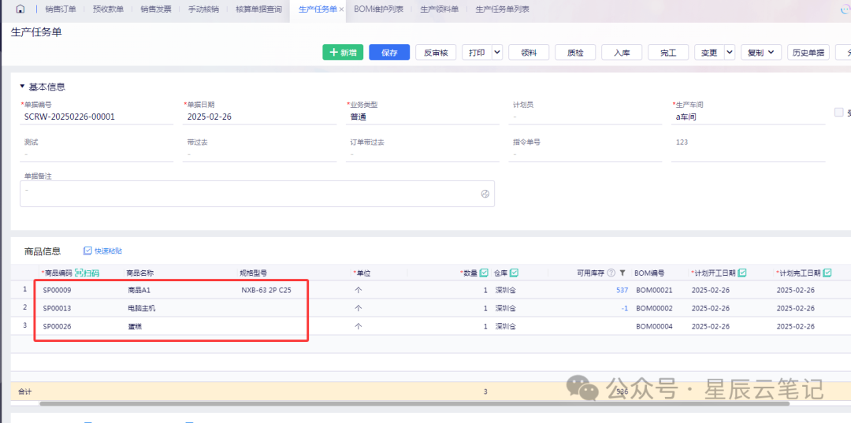Click the 质检 button

click(575, 53)
